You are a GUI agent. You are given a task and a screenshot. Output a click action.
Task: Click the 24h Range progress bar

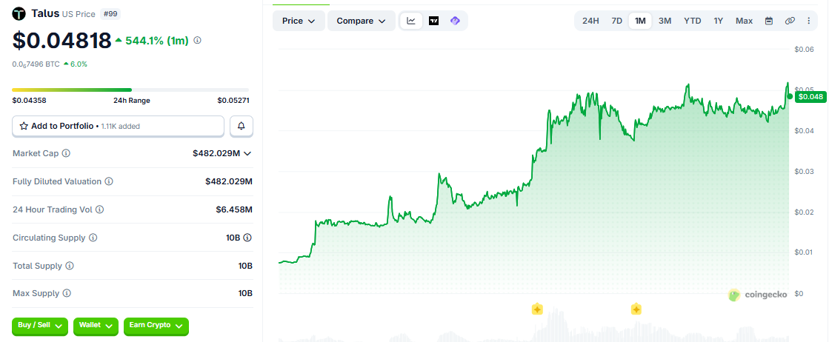130,90
